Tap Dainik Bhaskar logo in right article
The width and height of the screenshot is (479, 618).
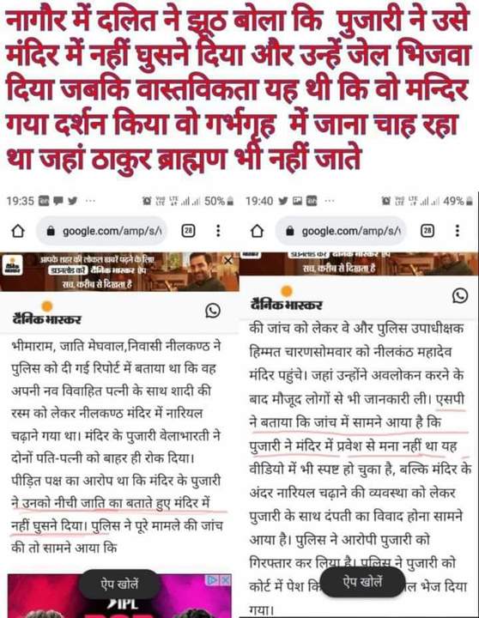pos(286,299)
